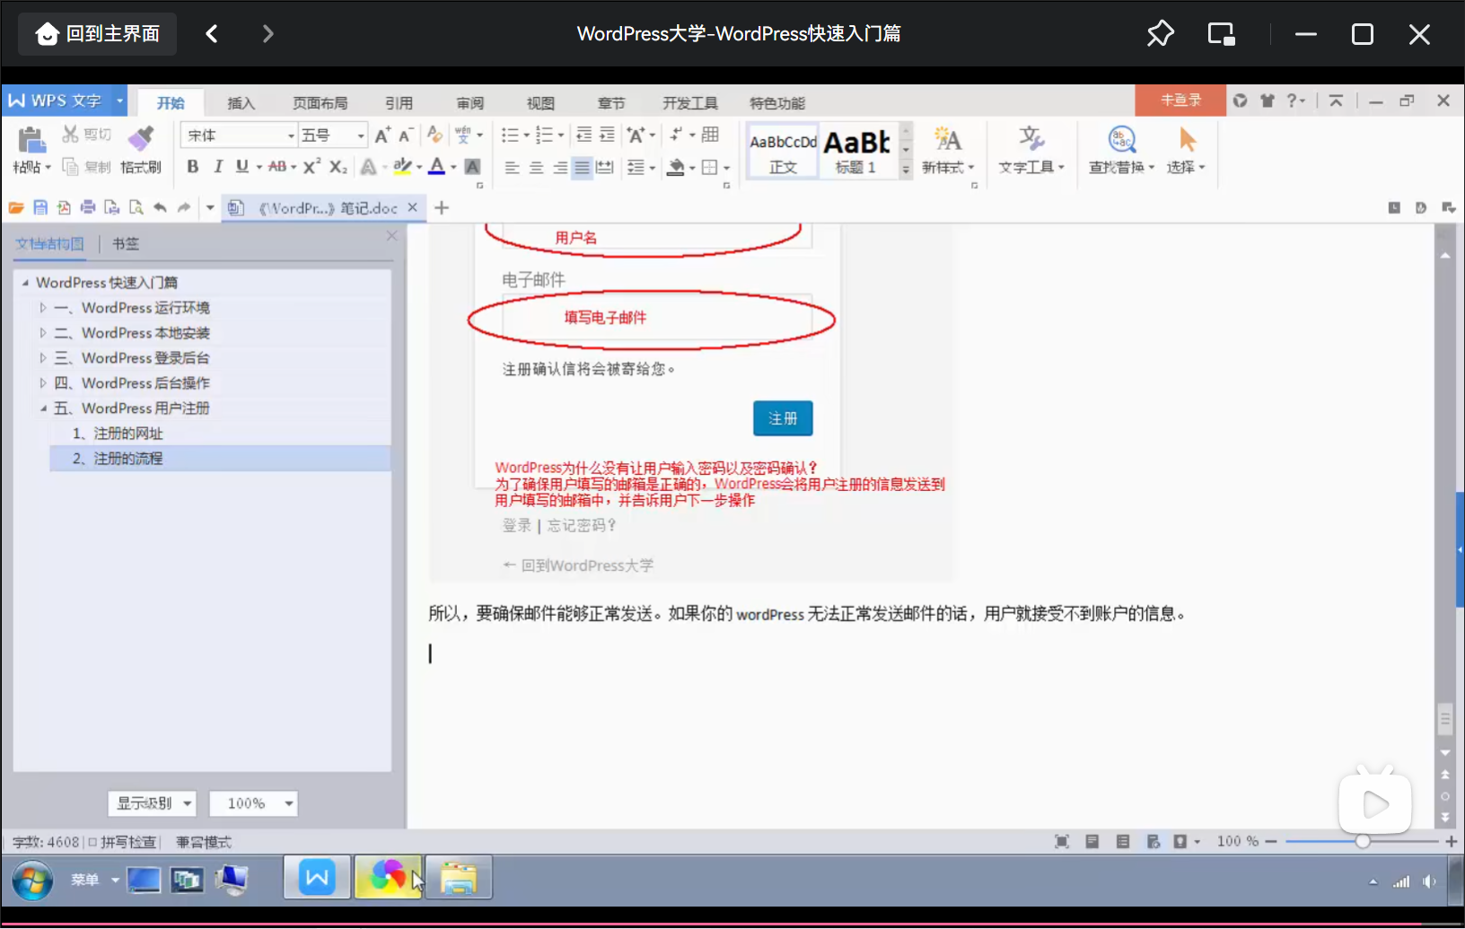This screenshot has width=1465, height=929.
Task: Toggle justify alignment button
Action: pos(582,168)
